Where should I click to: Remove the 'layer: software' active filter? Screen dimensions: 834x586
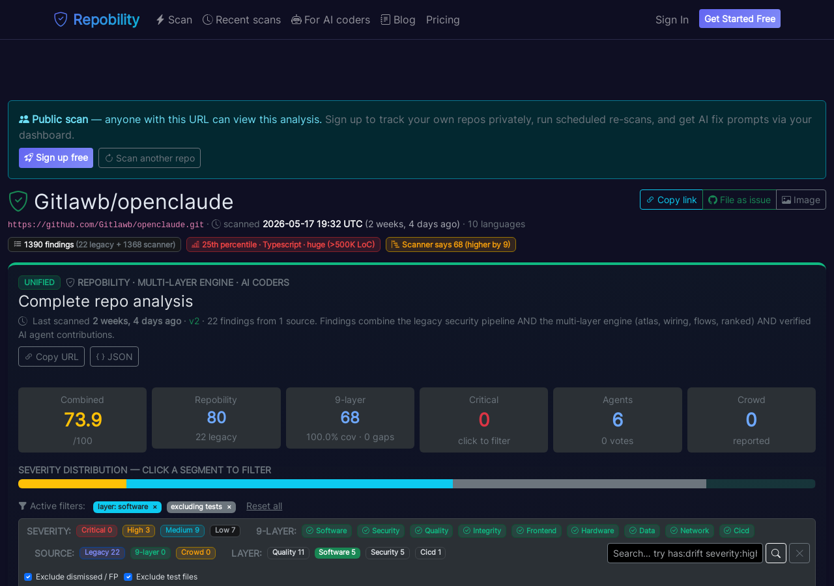coord(155,507)
